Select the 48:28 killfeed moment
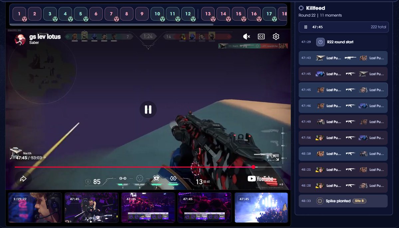The image size is (399, 228). coord(343,185)
